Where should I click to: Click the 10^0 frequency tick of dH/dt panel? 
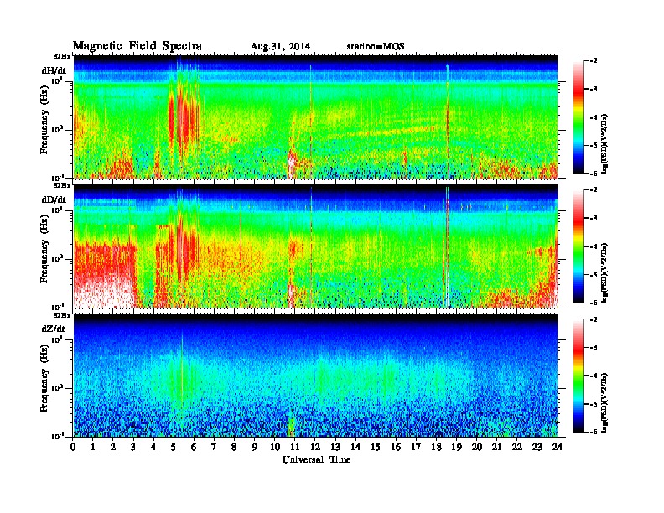click(x=58, y=129)
